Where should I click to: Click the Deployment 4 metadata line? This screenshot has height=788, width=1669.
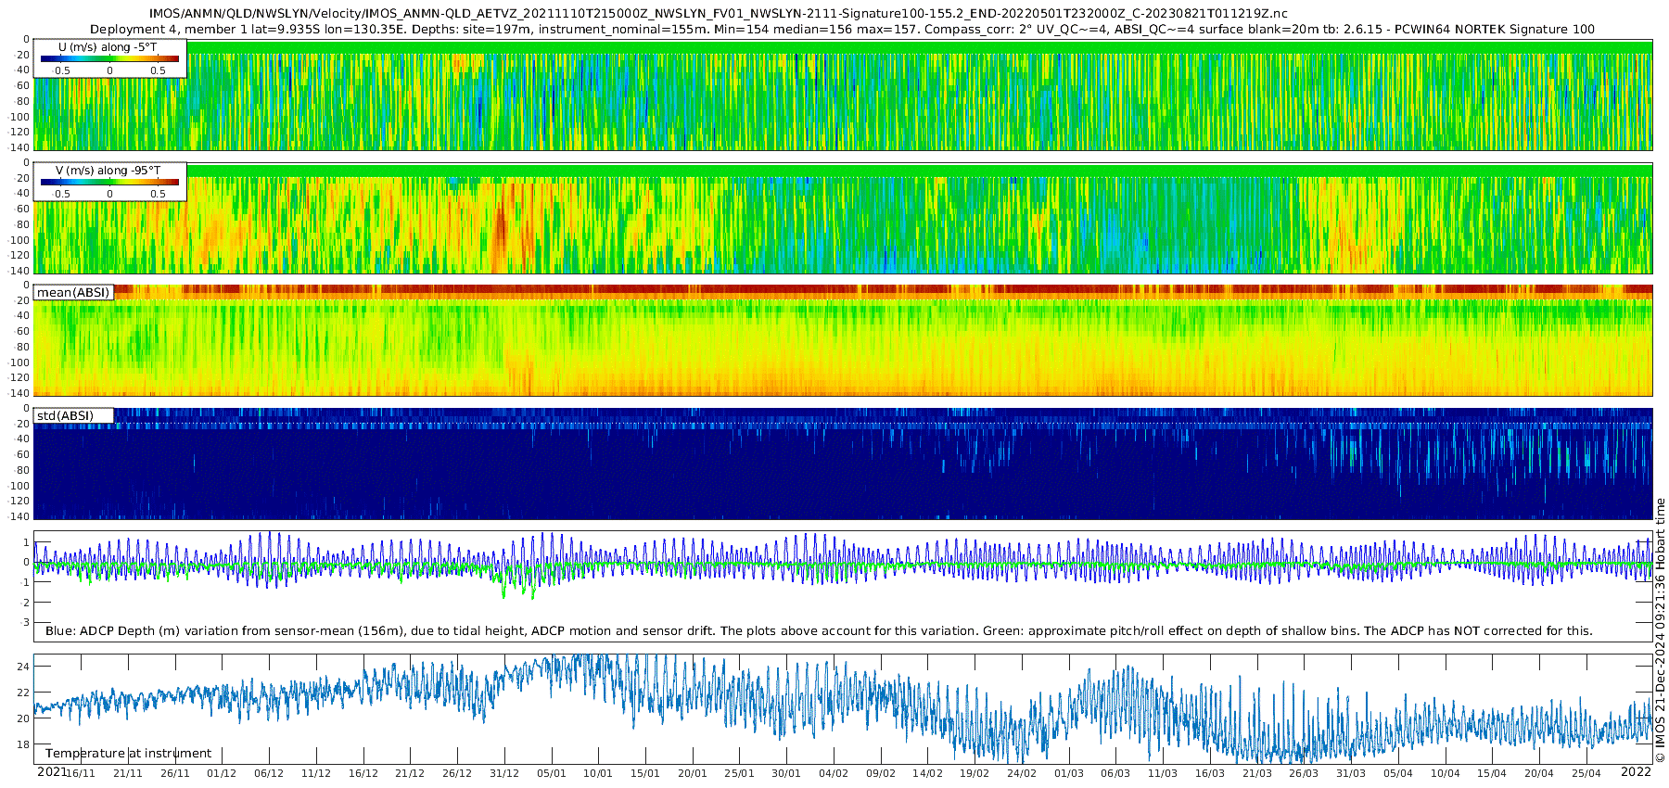pyautogui.click(x=842, y=29)
